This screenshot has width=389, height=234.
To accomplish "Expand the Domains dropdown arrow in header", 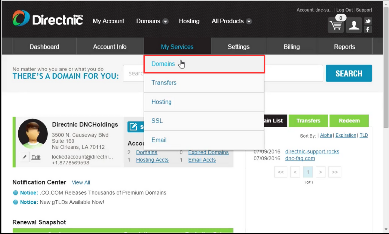I will pyautogui.click(x=165, y=21).
